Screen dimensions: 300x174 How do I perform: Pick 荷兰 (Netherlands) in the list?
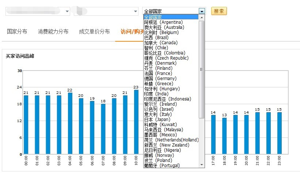tap(171, 140)
